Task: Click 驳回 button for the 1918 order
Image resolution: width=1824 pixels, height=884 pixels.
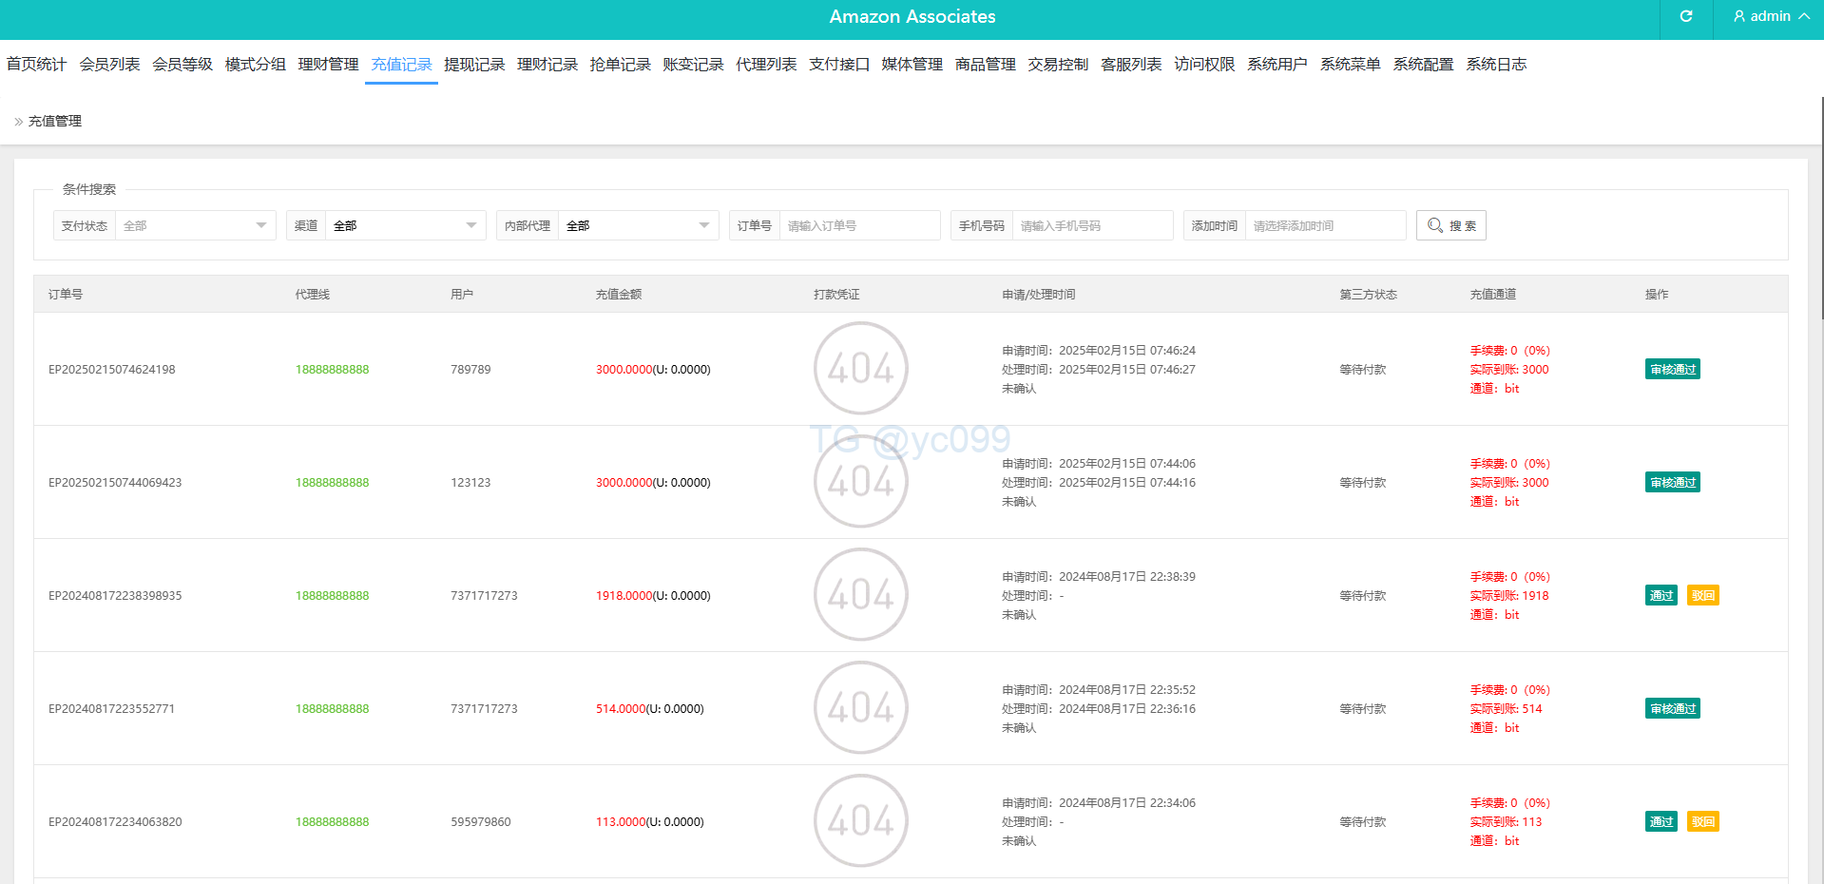Action: point(1702,596)
